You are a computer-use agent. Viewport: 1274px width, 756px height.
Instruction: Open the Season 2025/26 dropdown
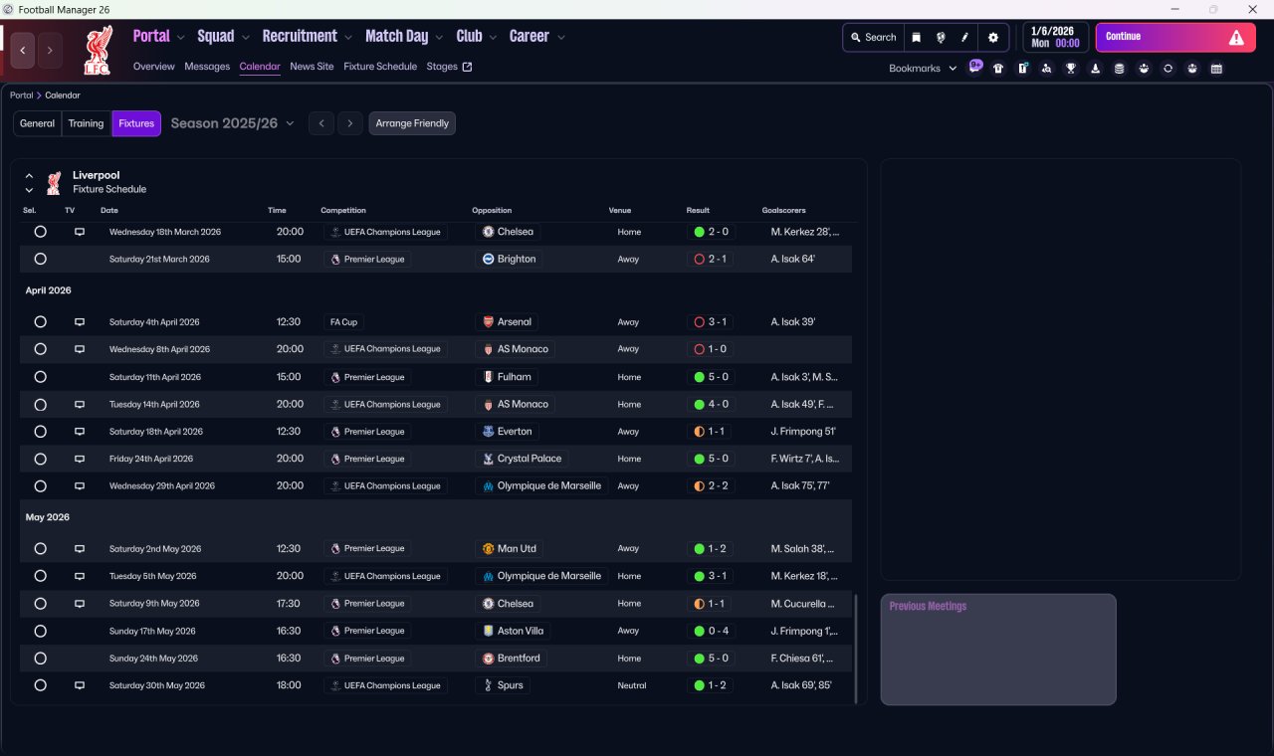coord(233,123)
